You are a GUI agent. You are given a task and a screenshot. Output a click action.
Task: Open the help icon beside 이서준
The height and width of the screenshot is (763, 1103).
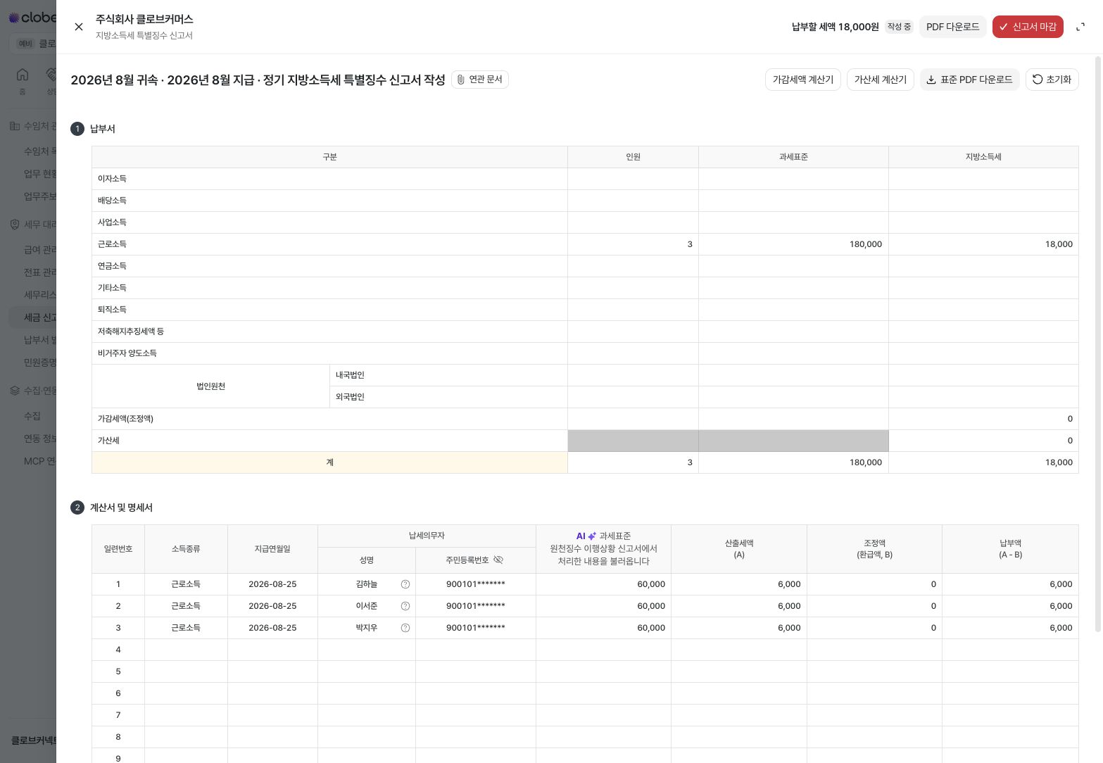[x=405, y=606]
